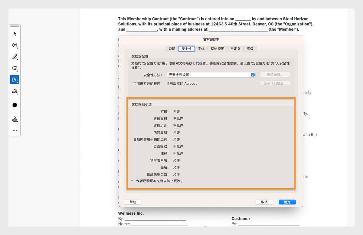This screenshot has height=235, width=363.
Task: Open the 高级 tab
Action: pyautogui.click(x=250, y=49)
